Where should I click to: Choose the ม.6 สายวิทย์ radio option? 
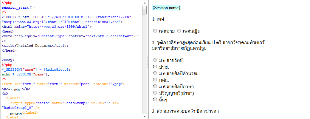(x=155, y=60)
